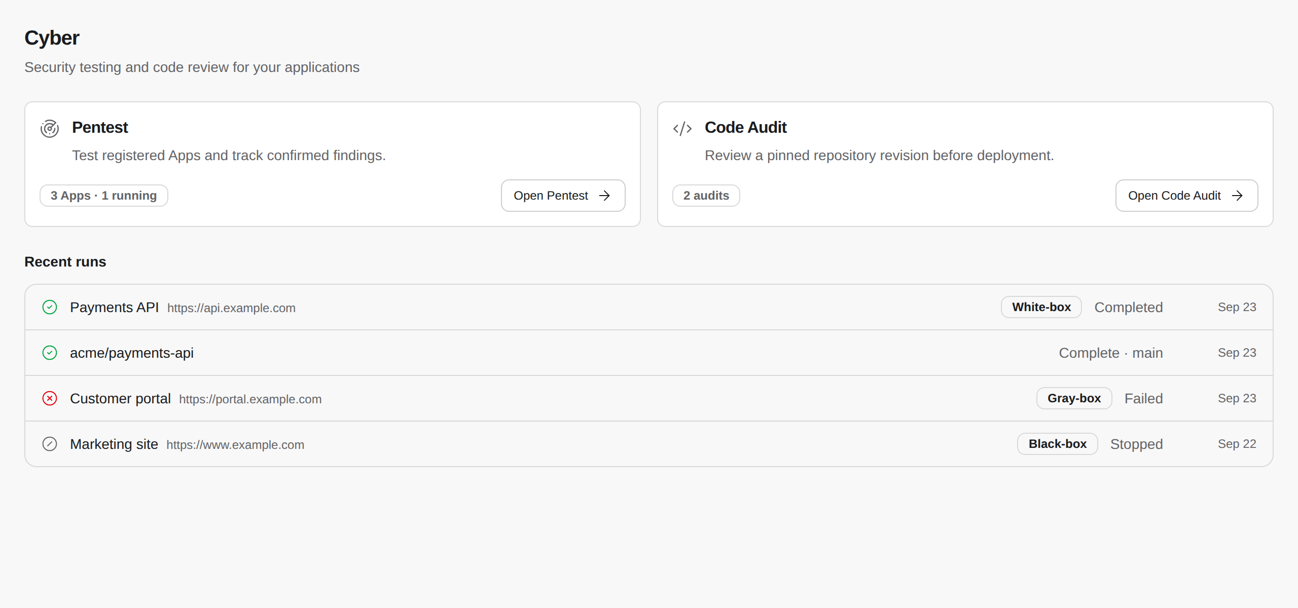Open the acme/payments-api run
The width and height of the screenshot is (1298, 608).
(649, 353)
